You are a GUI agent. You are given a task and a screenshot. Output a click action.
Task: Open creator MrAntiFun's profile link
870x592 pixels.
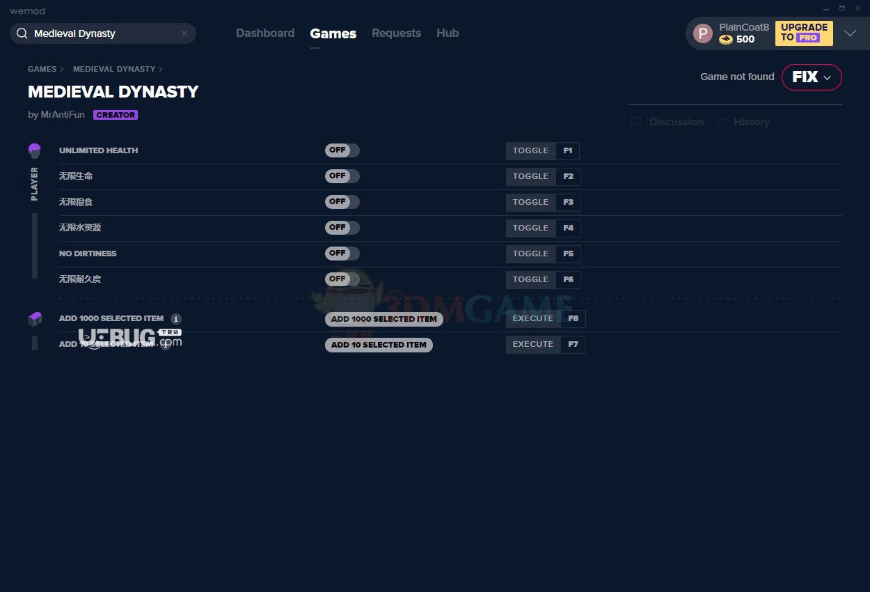point(61,115)
